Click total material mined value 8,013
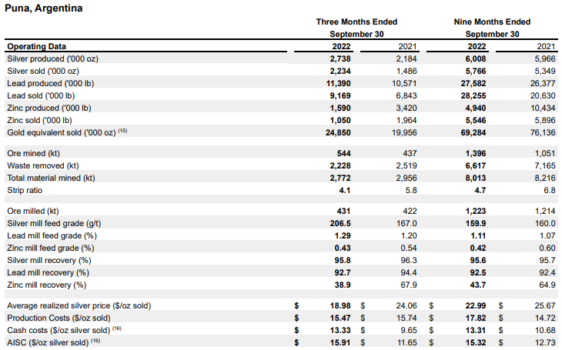 (475, 178)
